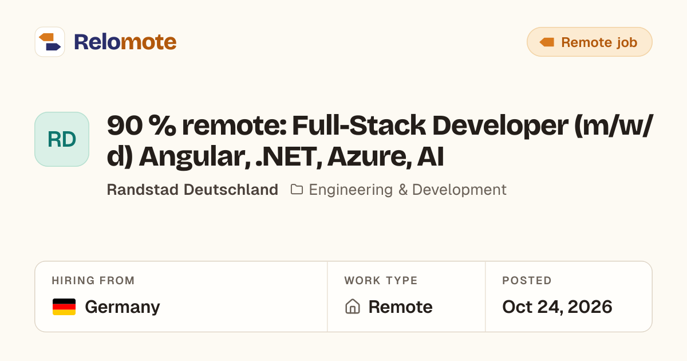
Task: Click the folder icon beside Engineering & Development
Action: pyautogui.click(x=297, y=190)
